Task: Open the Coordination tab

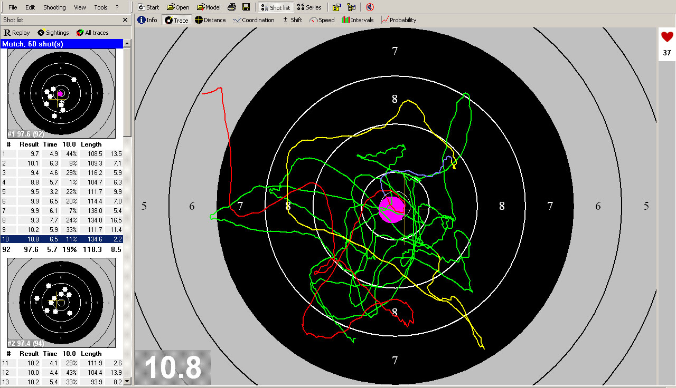Action: (x=253, y=20)
